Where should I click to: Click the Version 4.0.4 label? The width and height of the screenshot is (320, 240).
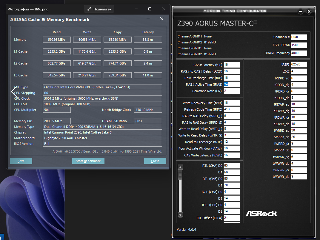click(186, 230)
